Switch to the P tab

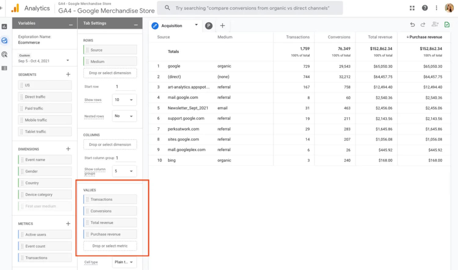209,26
